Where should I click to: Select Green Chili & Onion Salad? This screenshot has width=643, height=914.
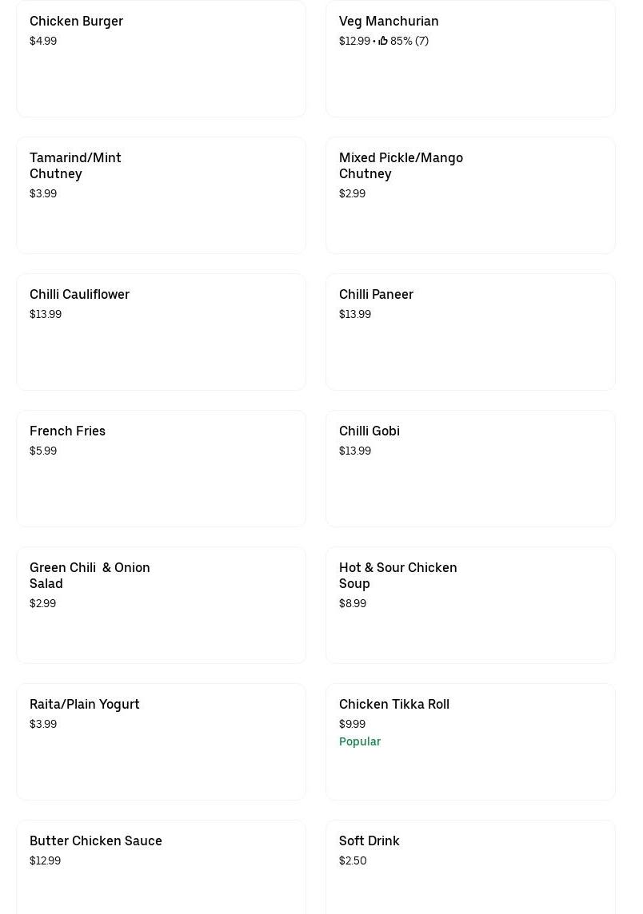coord(161,606)
